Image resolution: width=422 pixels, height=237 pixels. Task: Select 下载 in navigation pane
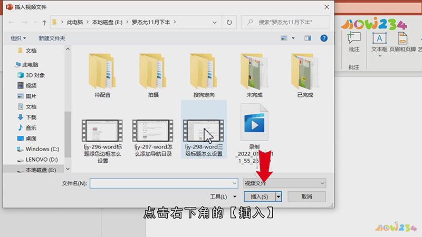(27, 117)
